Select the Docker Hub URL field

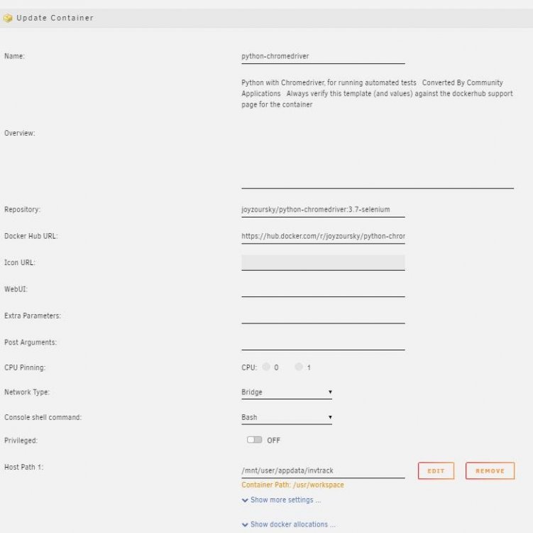coord(323,236)
